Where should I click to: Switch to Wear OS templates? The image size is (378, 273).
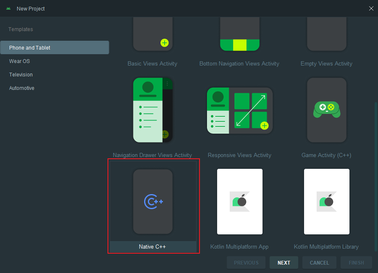[55, 61]
